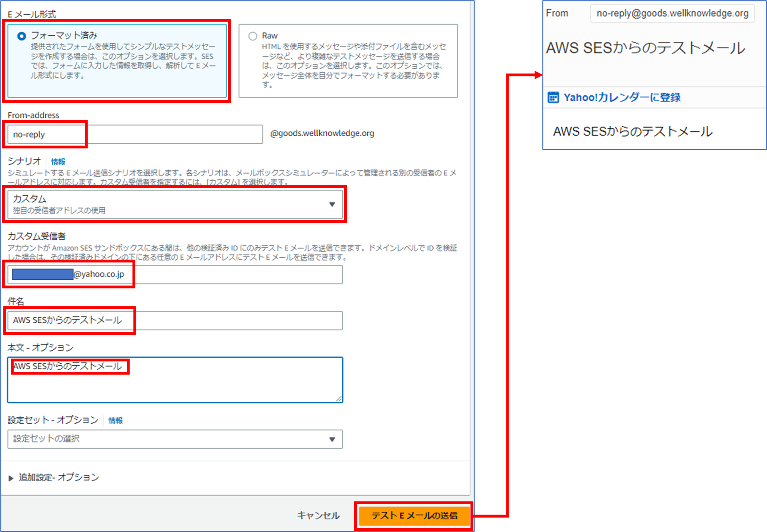Click the カスタム受信者 heading
The width and height of the screenshot is (767, 532).
(x=37, y=236)
